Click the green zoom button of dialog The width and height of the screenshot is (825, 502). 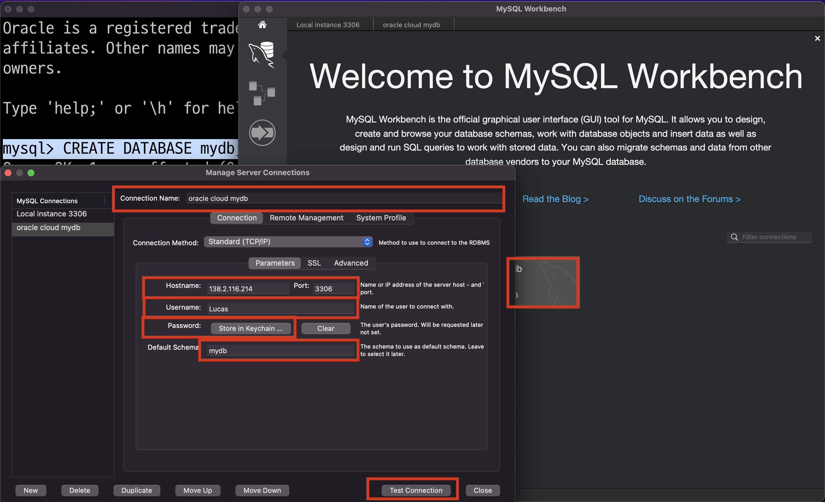pos(31,173)
